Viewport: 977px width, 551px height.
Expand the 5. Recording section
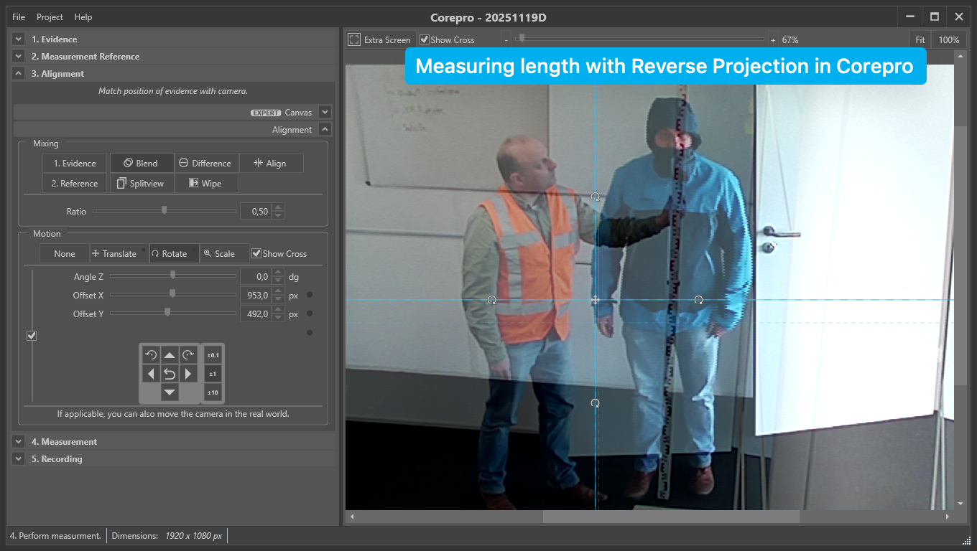(17, 458)
